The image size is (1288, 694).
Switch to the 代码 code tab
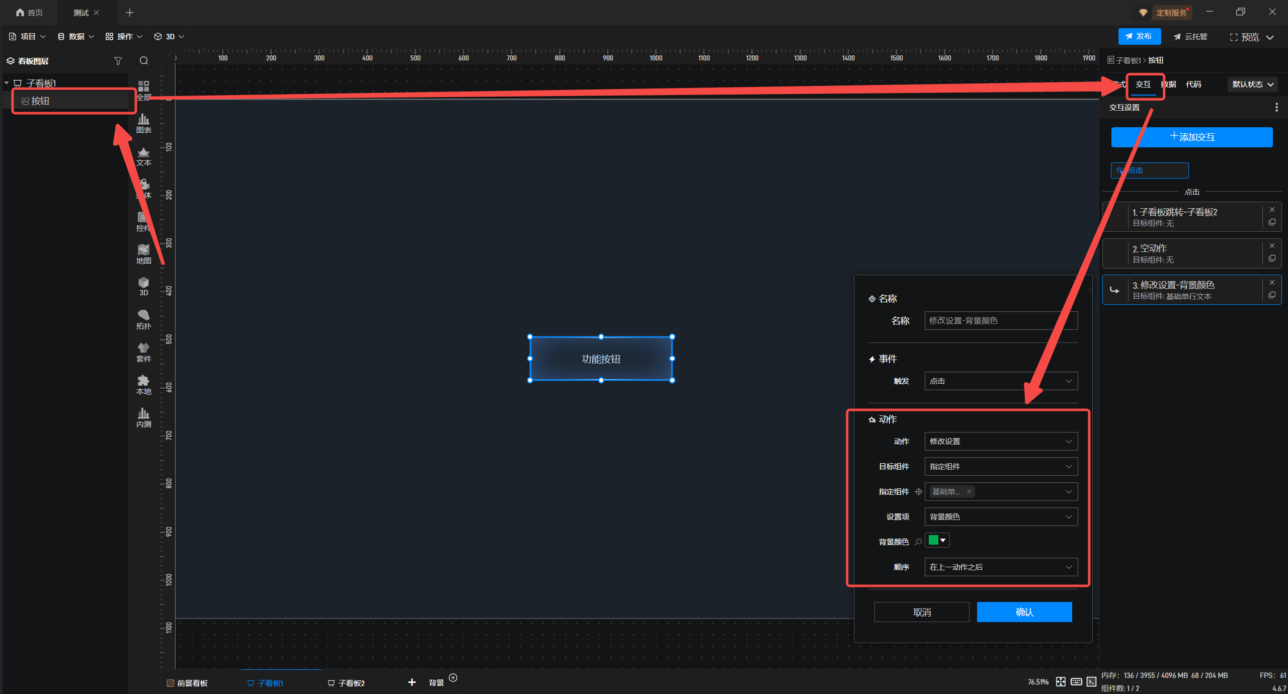point(1193,84)
